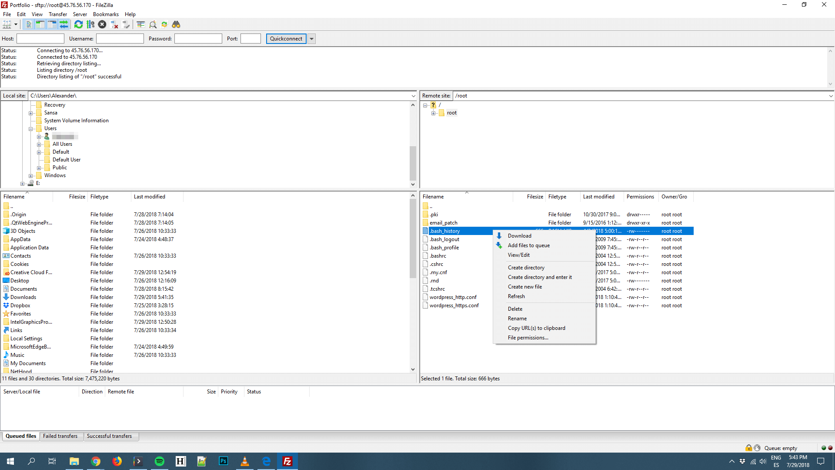Select the Failed transfers tab
The width and height of the screenshot is (835, 470).
[x=60, y=436]
